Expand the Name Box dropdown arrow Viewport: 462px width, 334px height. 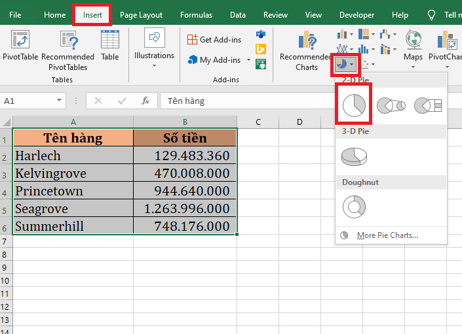(x=60, y=101)
